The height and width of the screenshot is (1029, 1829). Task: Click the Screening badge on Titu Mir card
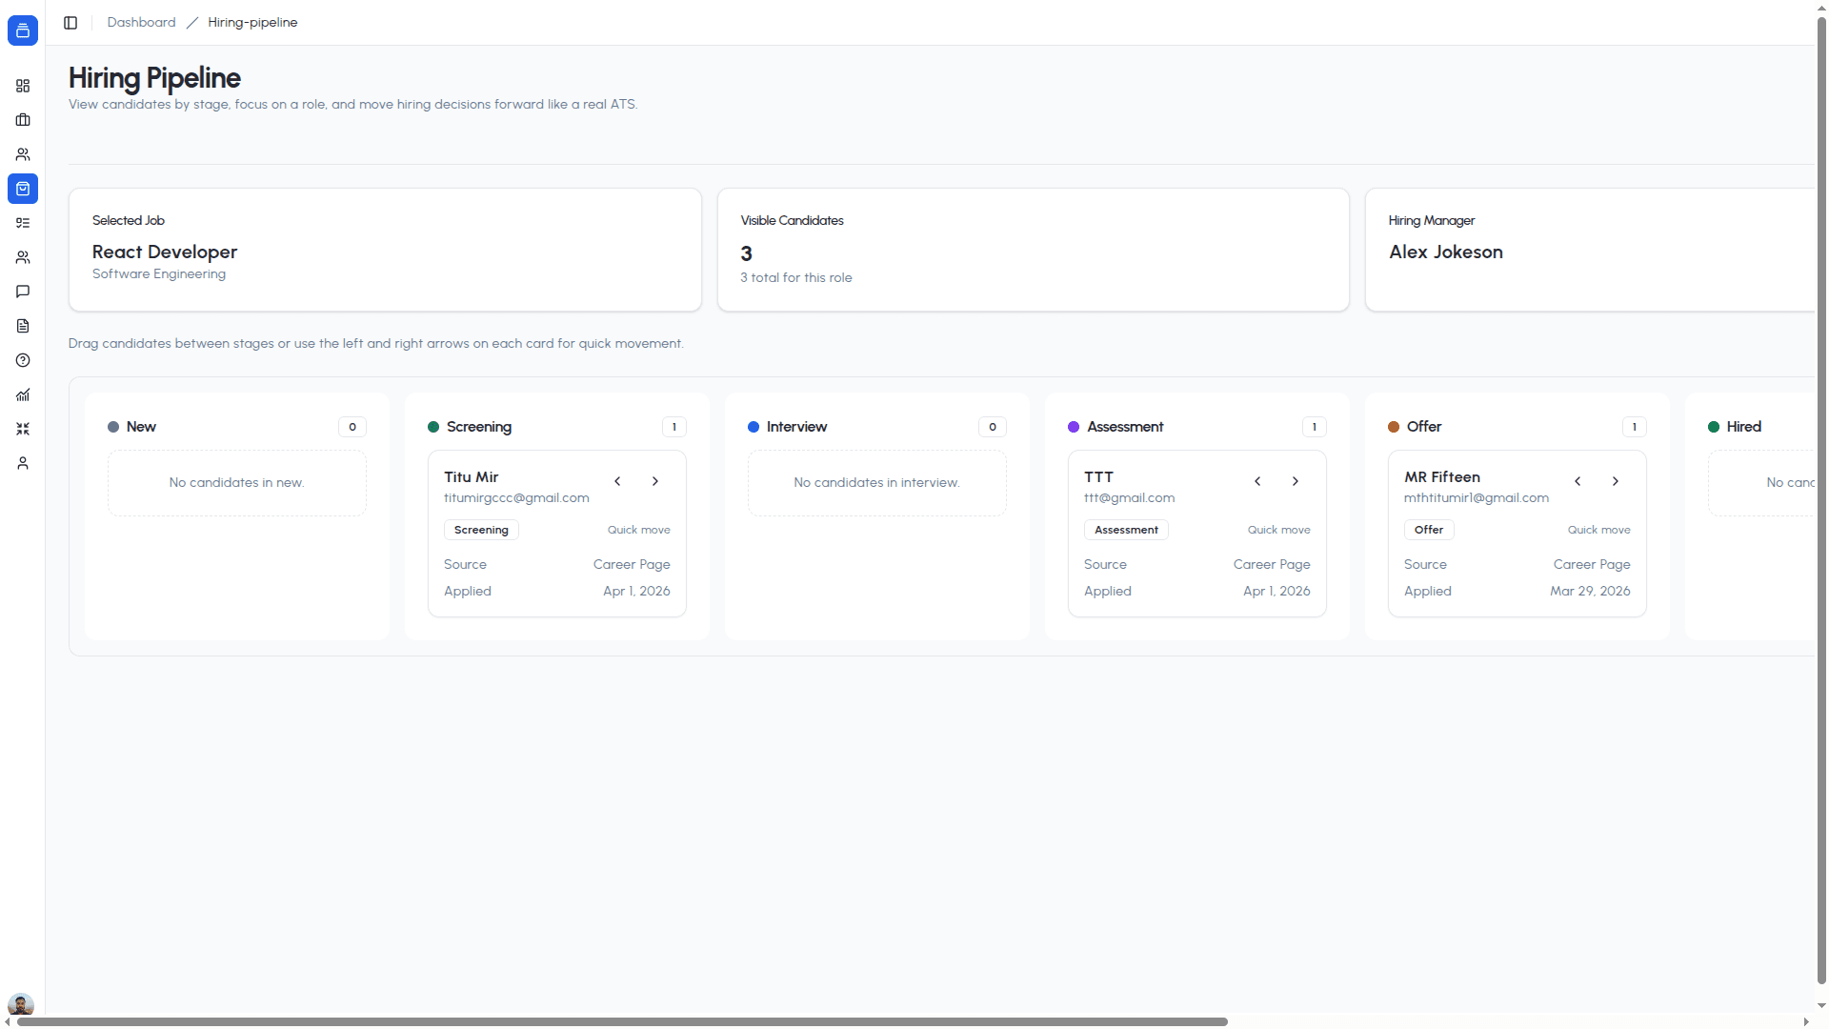tap(481, 530)
